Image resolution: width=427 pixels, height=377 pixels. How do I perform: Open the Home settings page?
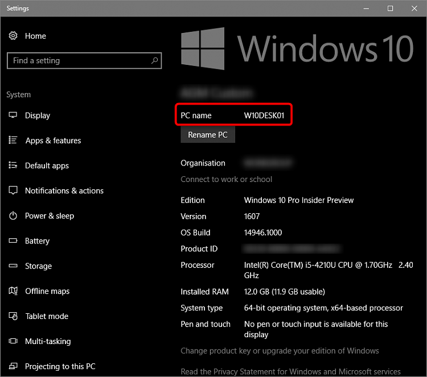[x=35, y=36]
